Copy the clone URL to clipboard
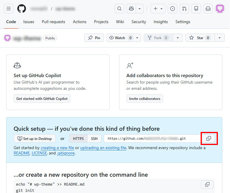Screen dimensions: 230x193 click(209, 138)
